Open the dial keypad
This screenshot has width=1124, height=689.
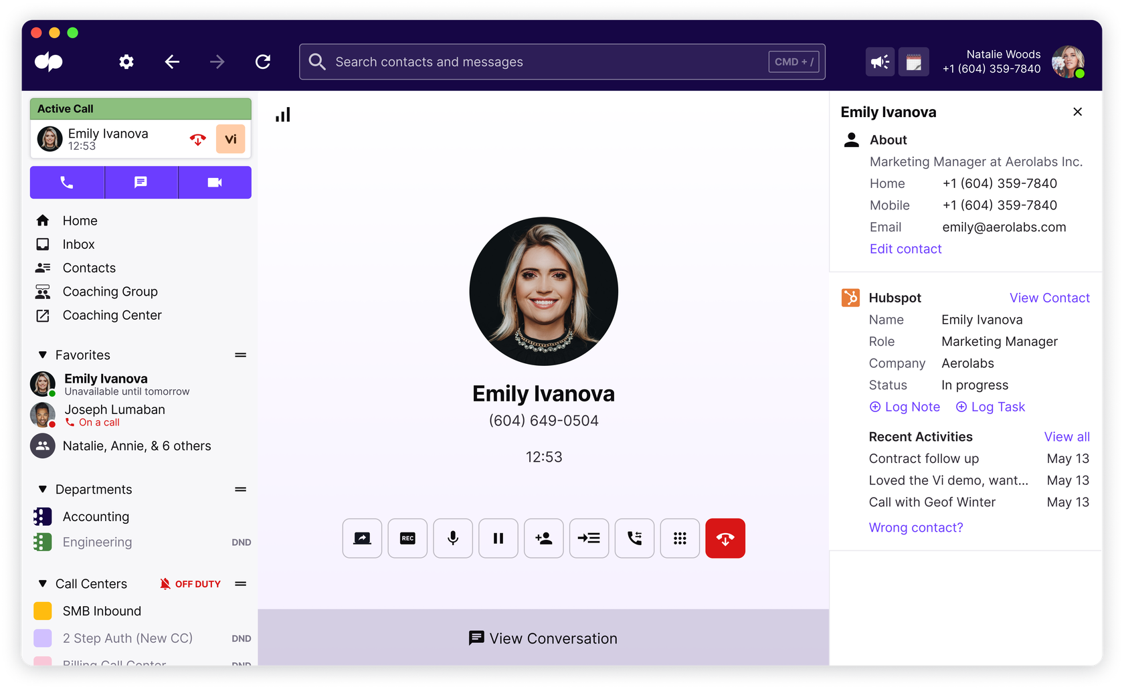pos(680,538)
